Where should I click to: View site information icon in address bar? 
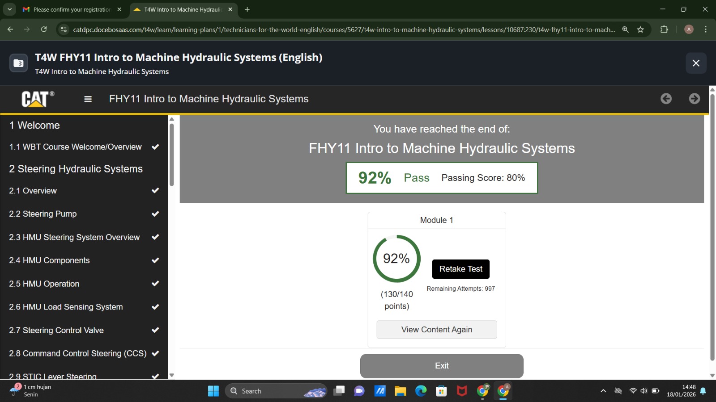[x=64, y=29]
